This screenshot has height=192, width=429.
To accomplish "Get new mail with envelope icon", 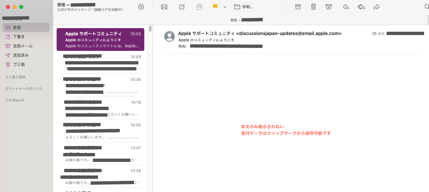I will click(164, 7).
